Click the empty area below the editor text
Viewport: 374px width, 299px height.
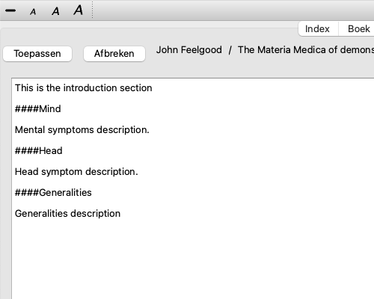(x=193, y=259)
